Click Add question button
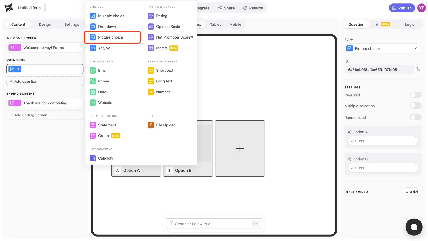Screen dimensions: 428x241 tap(45, 81)
